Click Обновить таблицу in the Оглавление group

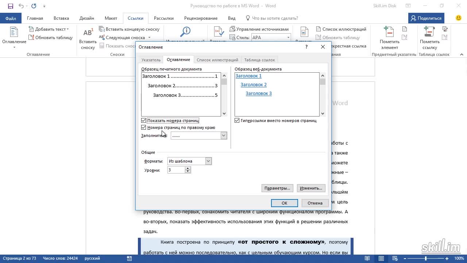tap(50, 38)
